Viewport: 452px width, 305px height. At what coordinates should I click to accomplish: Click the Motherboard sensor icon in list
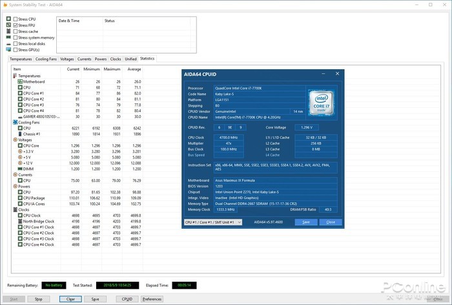click(20, 81)
